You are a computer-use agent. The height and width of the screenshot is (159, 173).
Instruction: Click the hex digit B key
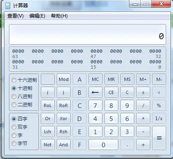click(80, 92)
